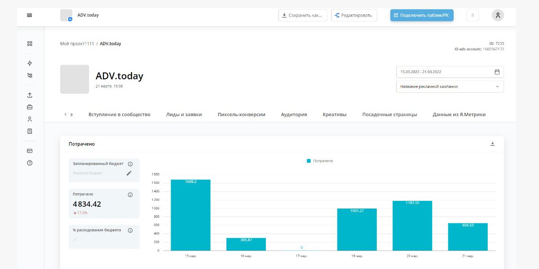Click the Редактировать button

point(354,15)
